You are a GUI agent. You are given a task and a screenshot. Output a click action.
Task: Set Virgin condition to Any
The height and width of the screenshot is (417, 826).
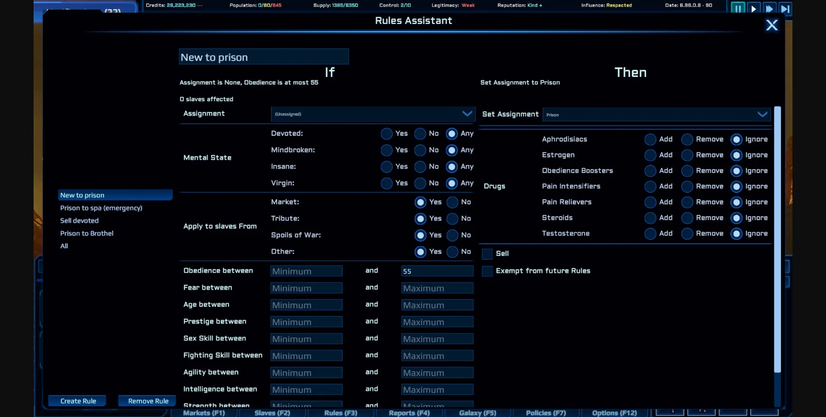[x=452, y=183]
